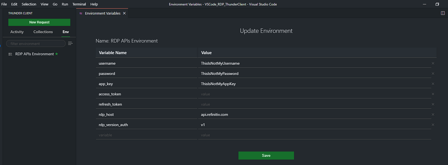Close the Environment Variables tab
Image resolution: width=448 pixels, height=165 pixels.
(124, 13)
